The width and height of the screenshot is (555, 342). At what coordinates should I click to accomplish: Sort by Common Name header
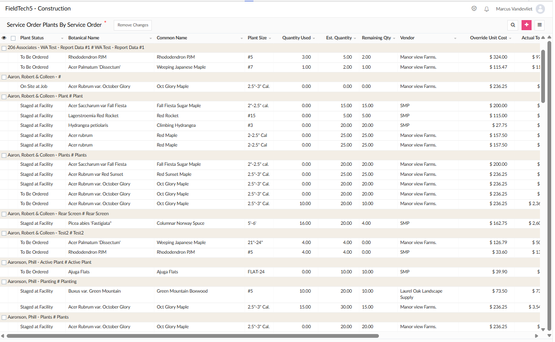pyautogui.click(x=172, y=38)
